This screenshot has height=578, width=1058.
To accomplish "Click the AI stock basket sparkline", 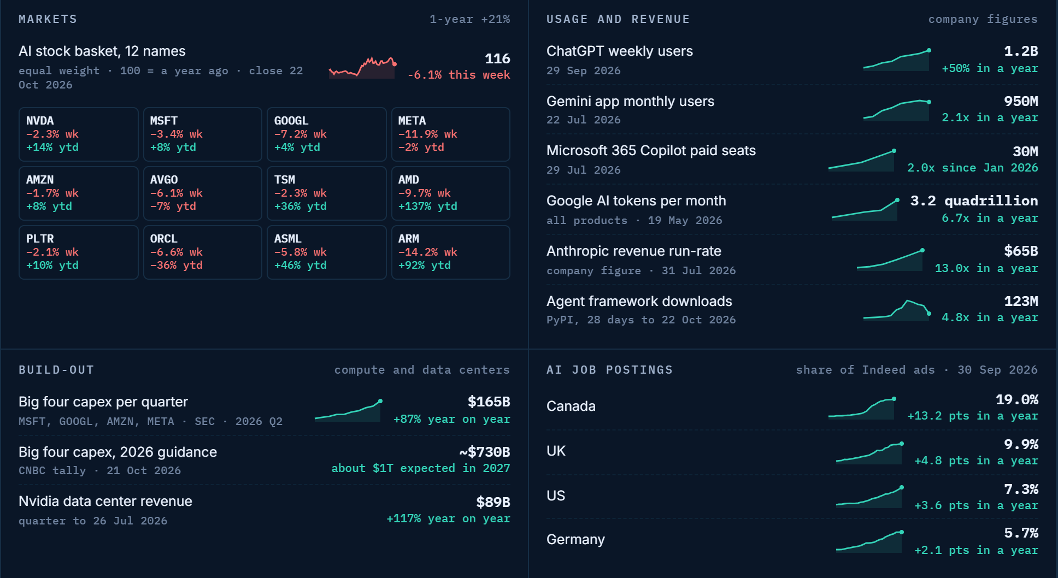I will point(362,67).
